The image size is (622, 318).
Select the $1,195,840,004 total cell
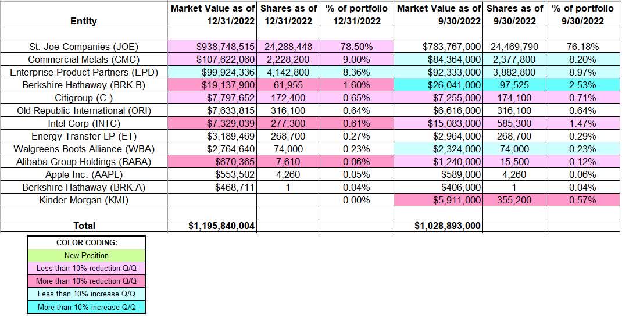[x=212, y=225]
